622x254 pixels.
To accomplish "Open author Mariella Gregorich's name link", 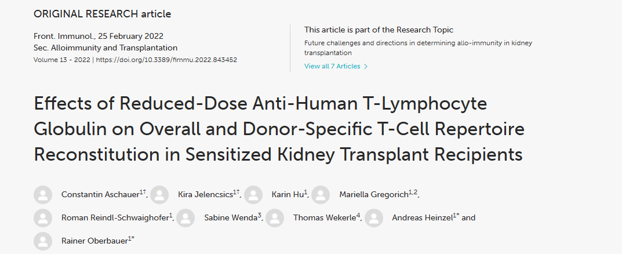I will coord(373,195).
